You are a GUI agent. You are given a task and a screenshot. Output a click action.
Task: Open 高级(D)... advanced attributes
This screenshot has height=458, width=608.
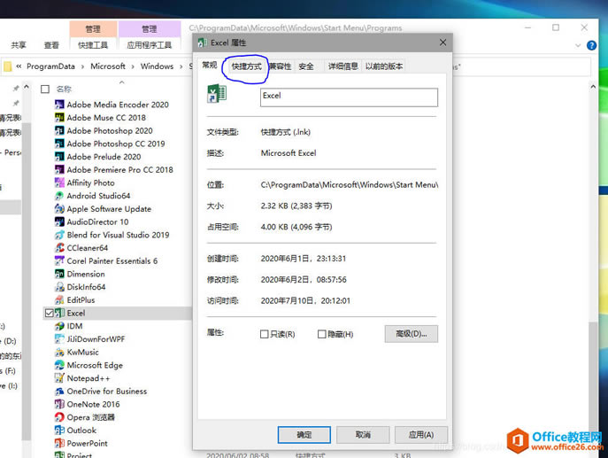(411, 334)
